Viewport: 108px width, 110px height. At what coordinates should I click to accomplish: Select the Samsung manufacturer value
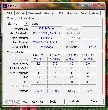point(47,38)
